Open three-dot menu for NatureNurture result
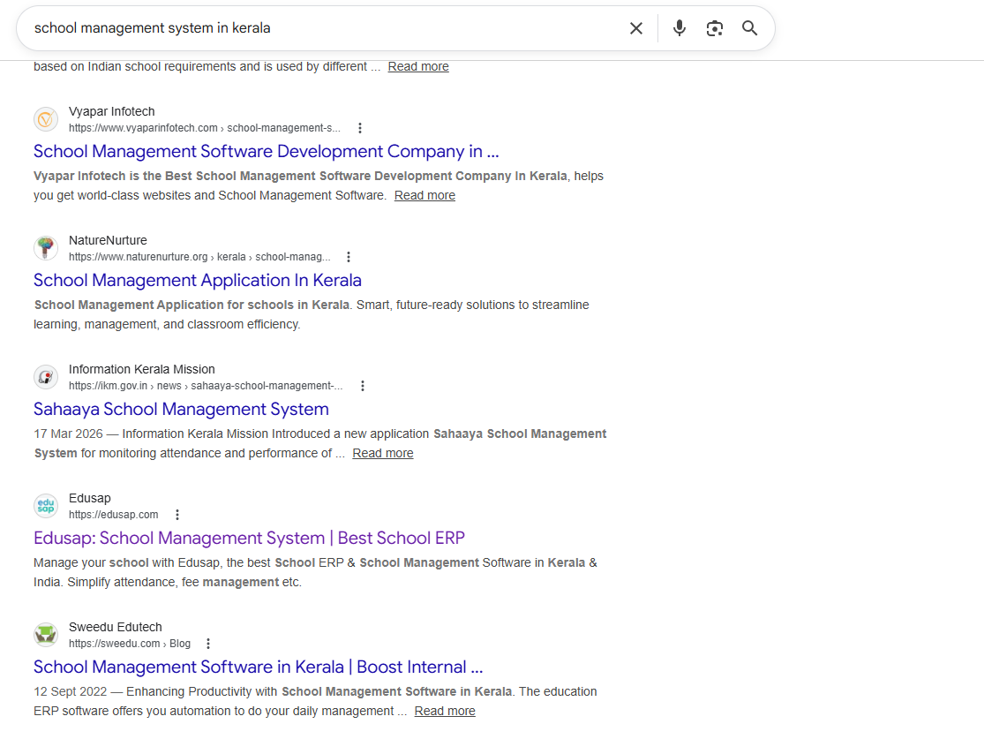The width and height of the screenshot is (984, 739). click(349, 257)
